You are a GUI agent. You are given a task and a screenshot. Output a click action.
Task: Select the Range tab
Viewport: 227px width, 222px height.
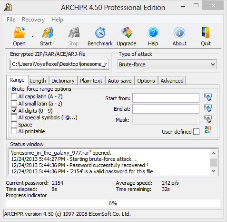[17, 80]
